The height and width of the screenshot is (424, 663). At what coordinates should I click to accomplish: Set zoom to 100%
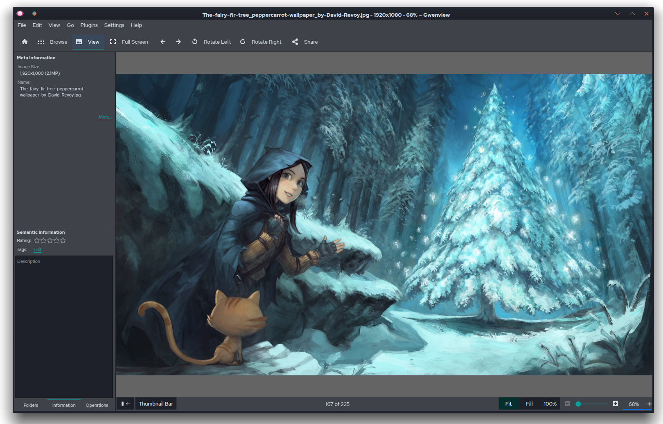point(550,404)
